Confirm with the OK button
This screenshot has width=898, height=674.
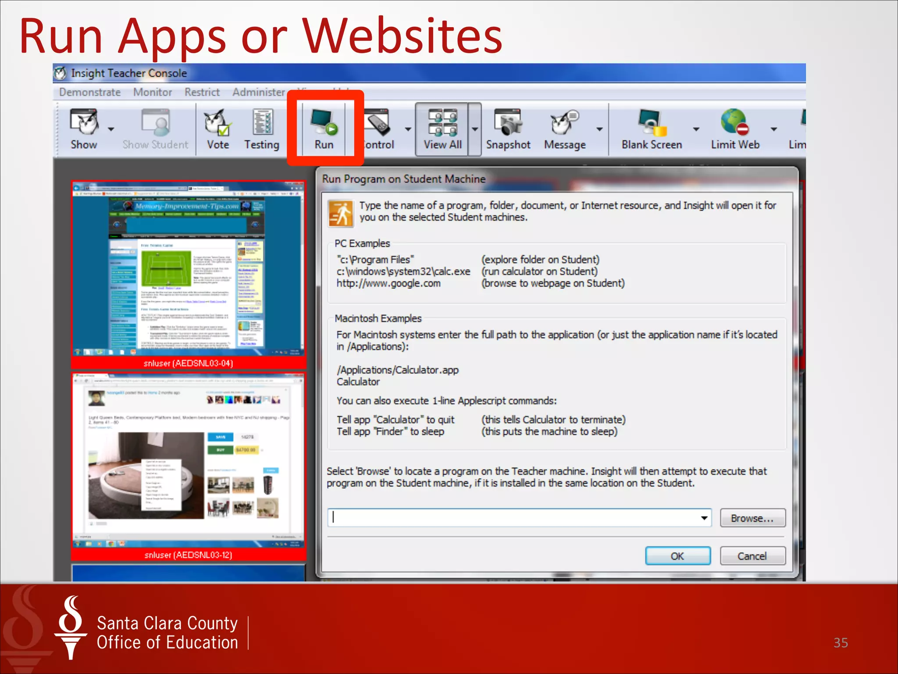677,556
